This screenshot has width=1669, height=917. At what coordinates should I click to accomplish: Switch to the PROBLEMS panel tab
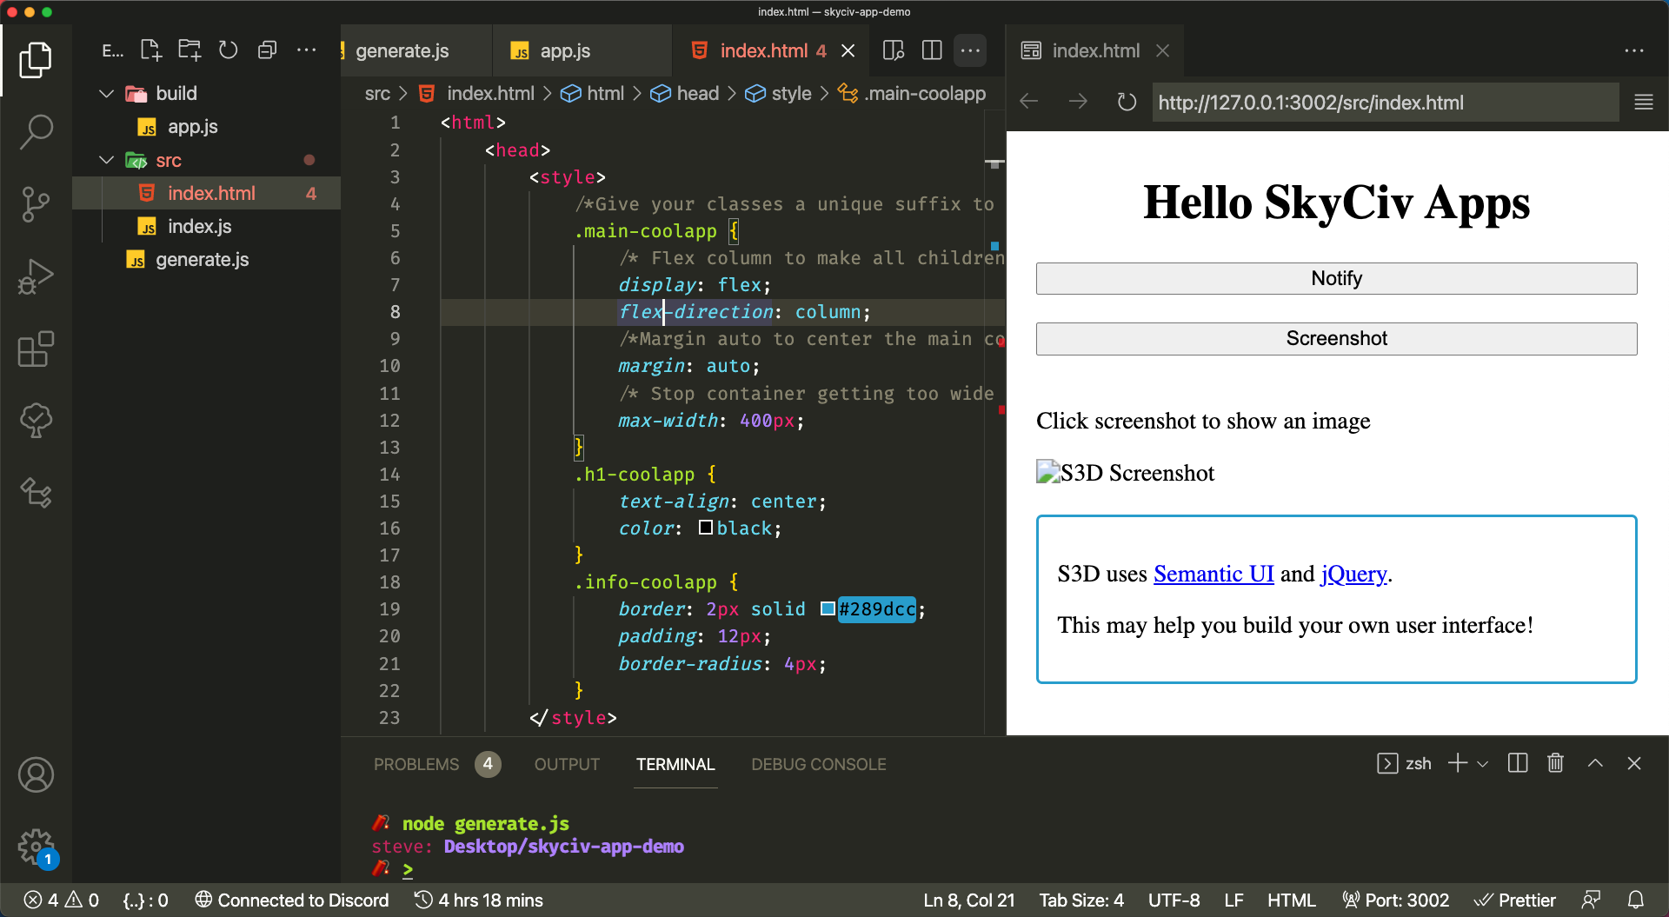point(416,764)
